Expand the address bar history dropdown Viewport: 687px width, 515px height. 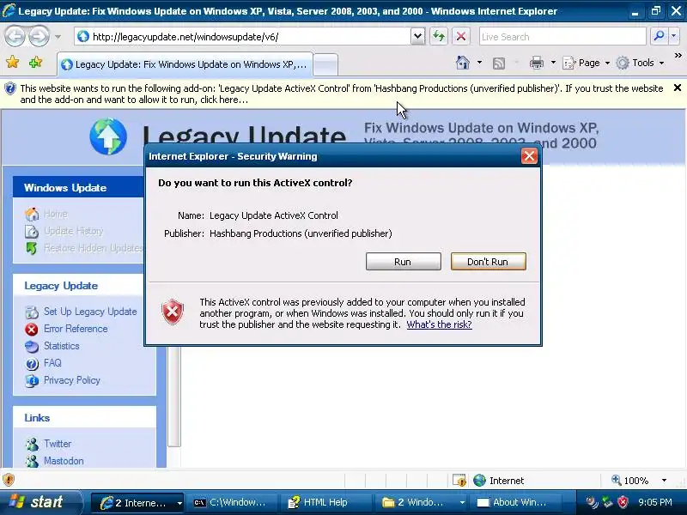click(418, 37)
